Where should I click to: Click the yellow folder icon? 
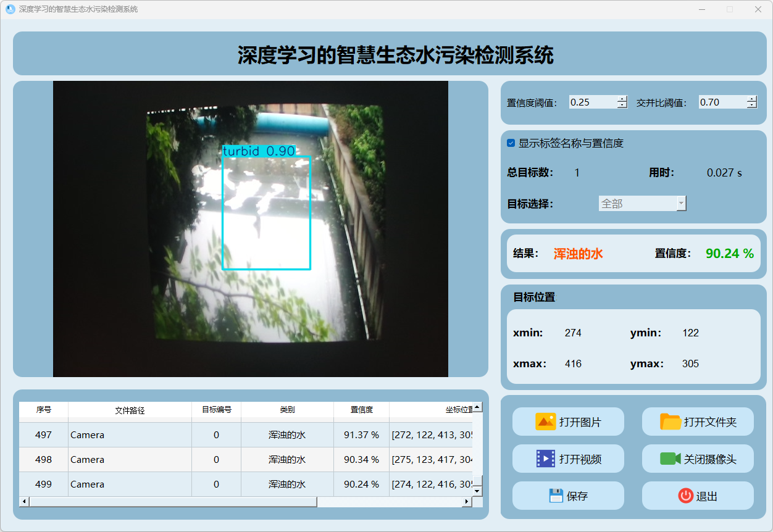point(670,422)
